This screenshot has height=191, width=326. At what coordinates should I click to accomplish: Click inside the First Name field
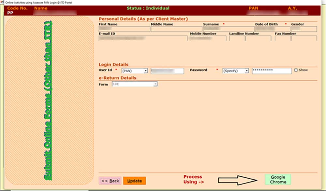tap(124, 29)
